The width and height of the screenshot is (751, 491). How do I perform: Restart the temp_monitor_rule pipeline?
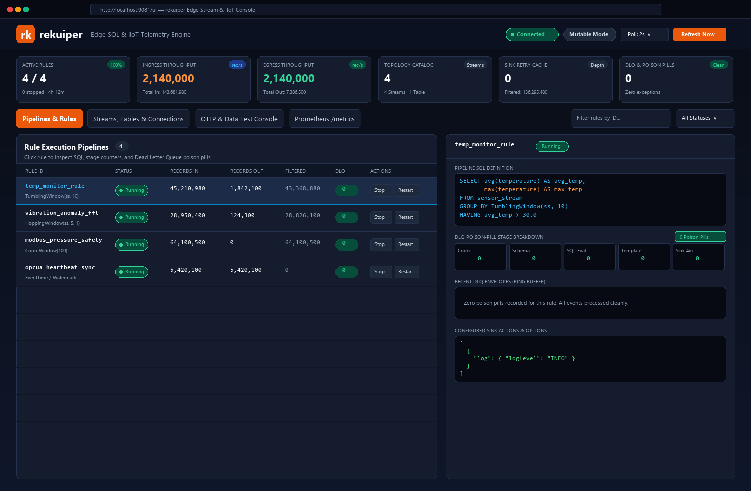pyautogui.click(x=406, y=190)
